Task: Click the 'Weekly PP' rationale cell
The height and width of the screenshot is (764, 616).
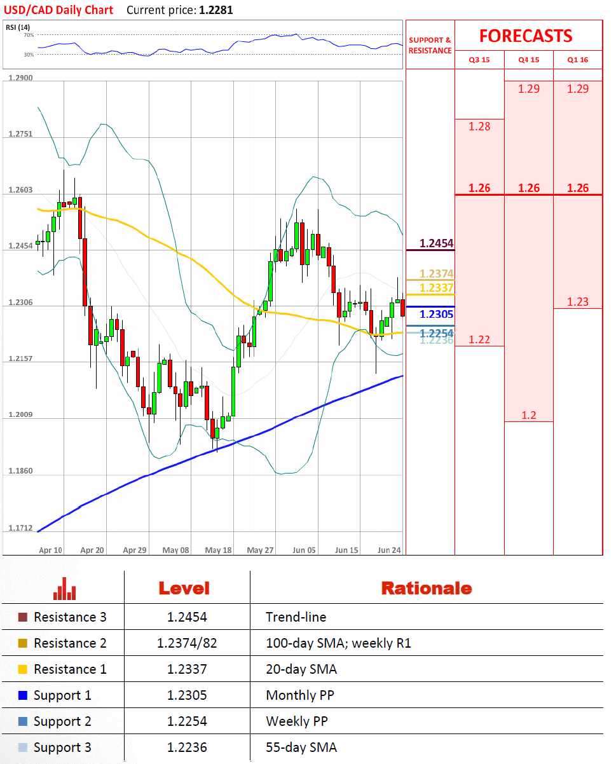Action: tap(297, 722)
